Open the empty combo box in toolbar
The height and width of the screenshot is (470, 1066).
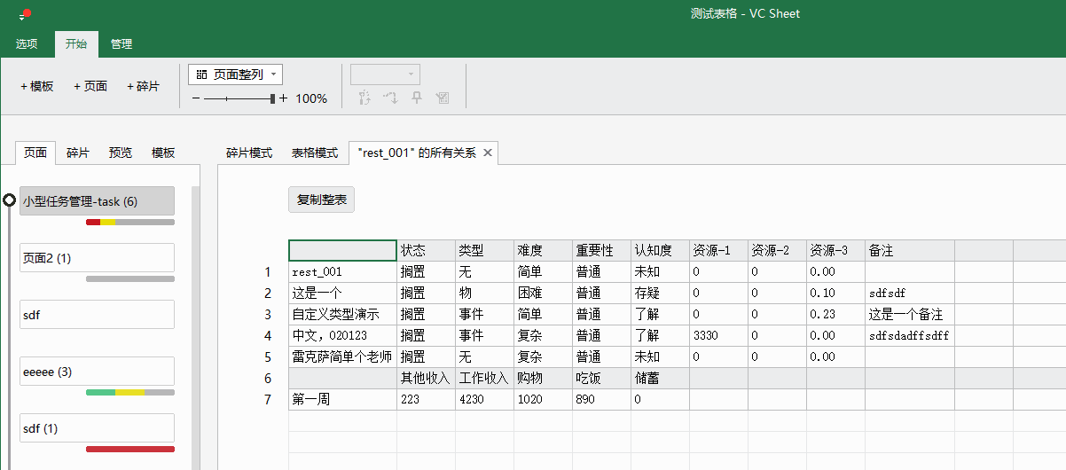tap(385, 74)
